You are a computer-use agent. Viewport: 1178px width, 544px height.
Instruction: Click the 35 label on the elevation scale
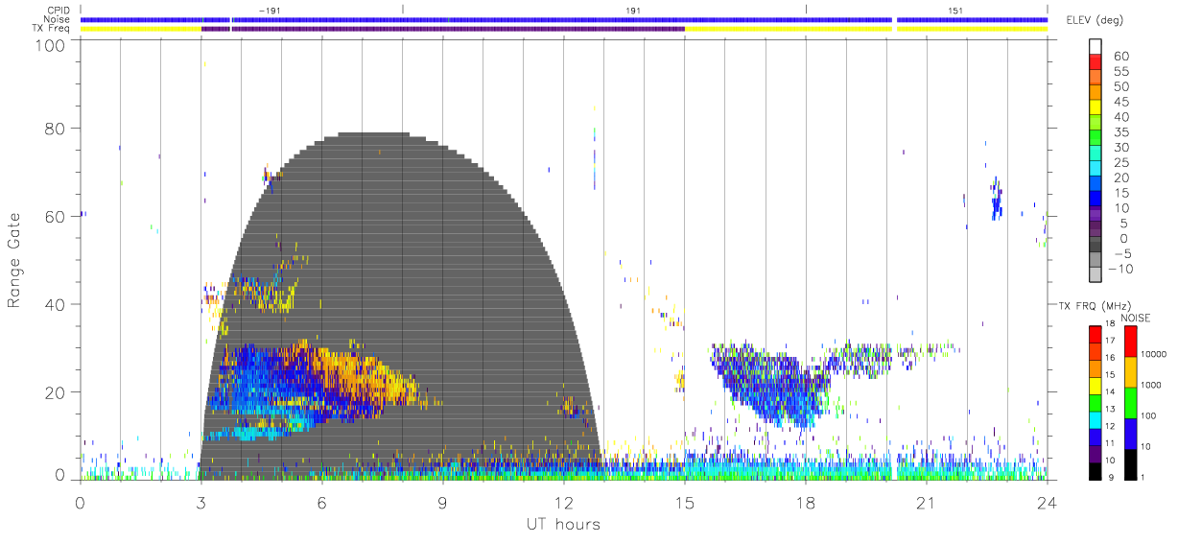point(1120,132)
